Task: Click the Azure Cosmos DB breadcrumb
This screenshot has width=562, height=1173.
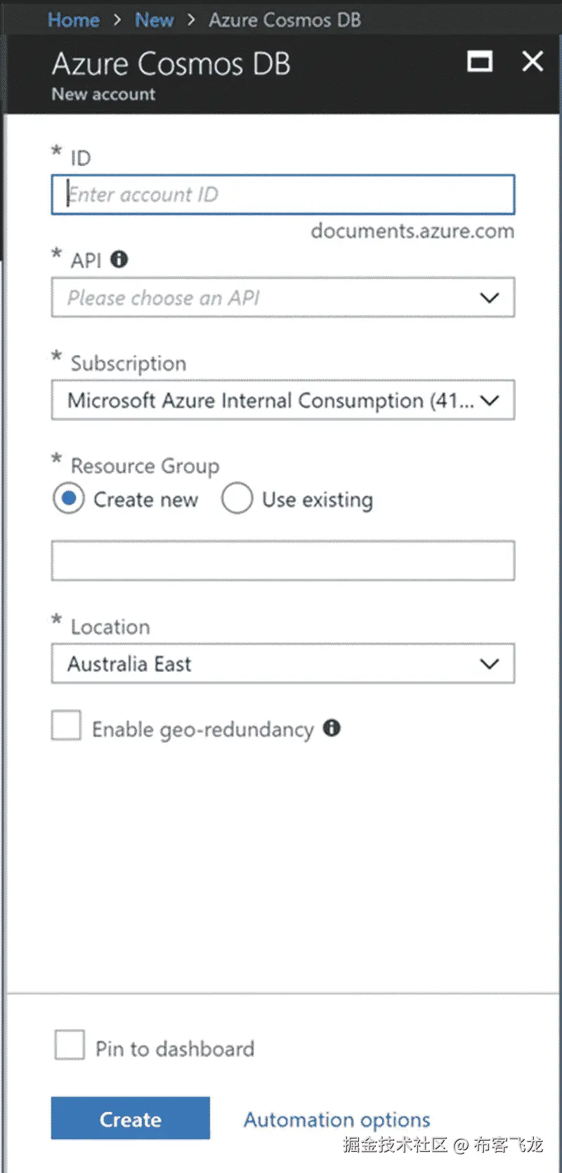Action: pos(285,20)
